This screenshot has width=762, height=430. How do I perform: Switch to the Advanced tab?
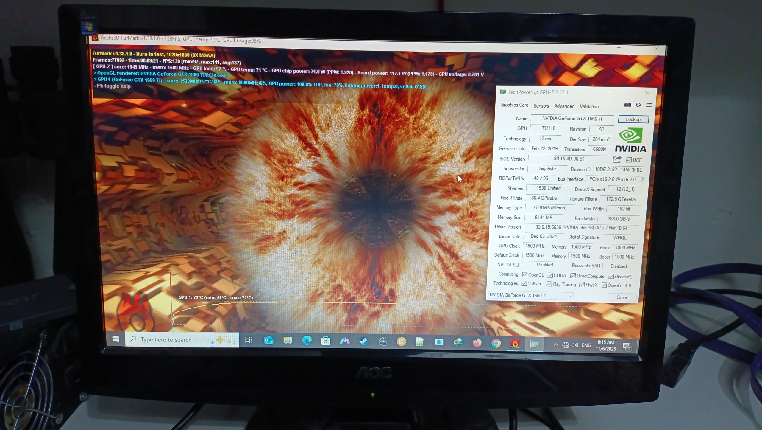[x=564, y=106]
